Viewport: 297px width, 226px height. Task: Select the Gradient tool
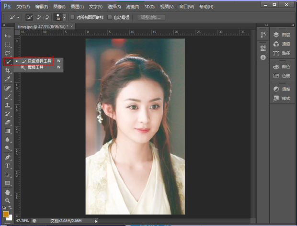click(x=8, y=131)
